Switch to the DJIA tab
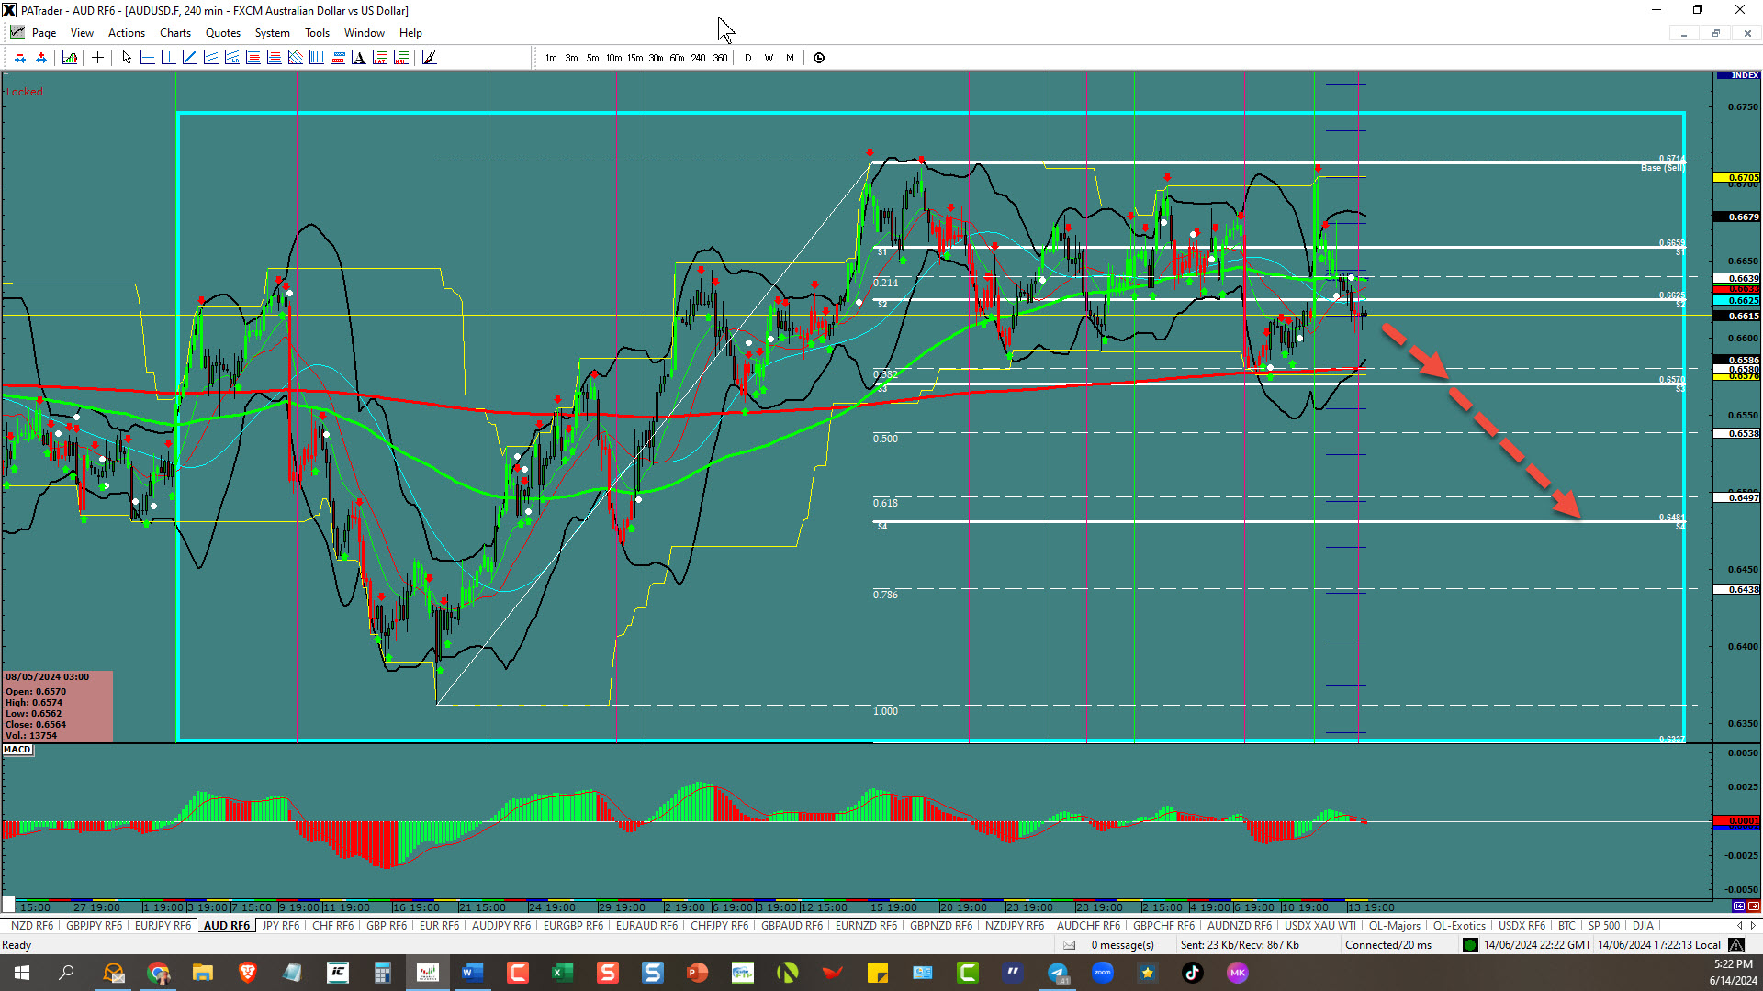 (1643, 926)
